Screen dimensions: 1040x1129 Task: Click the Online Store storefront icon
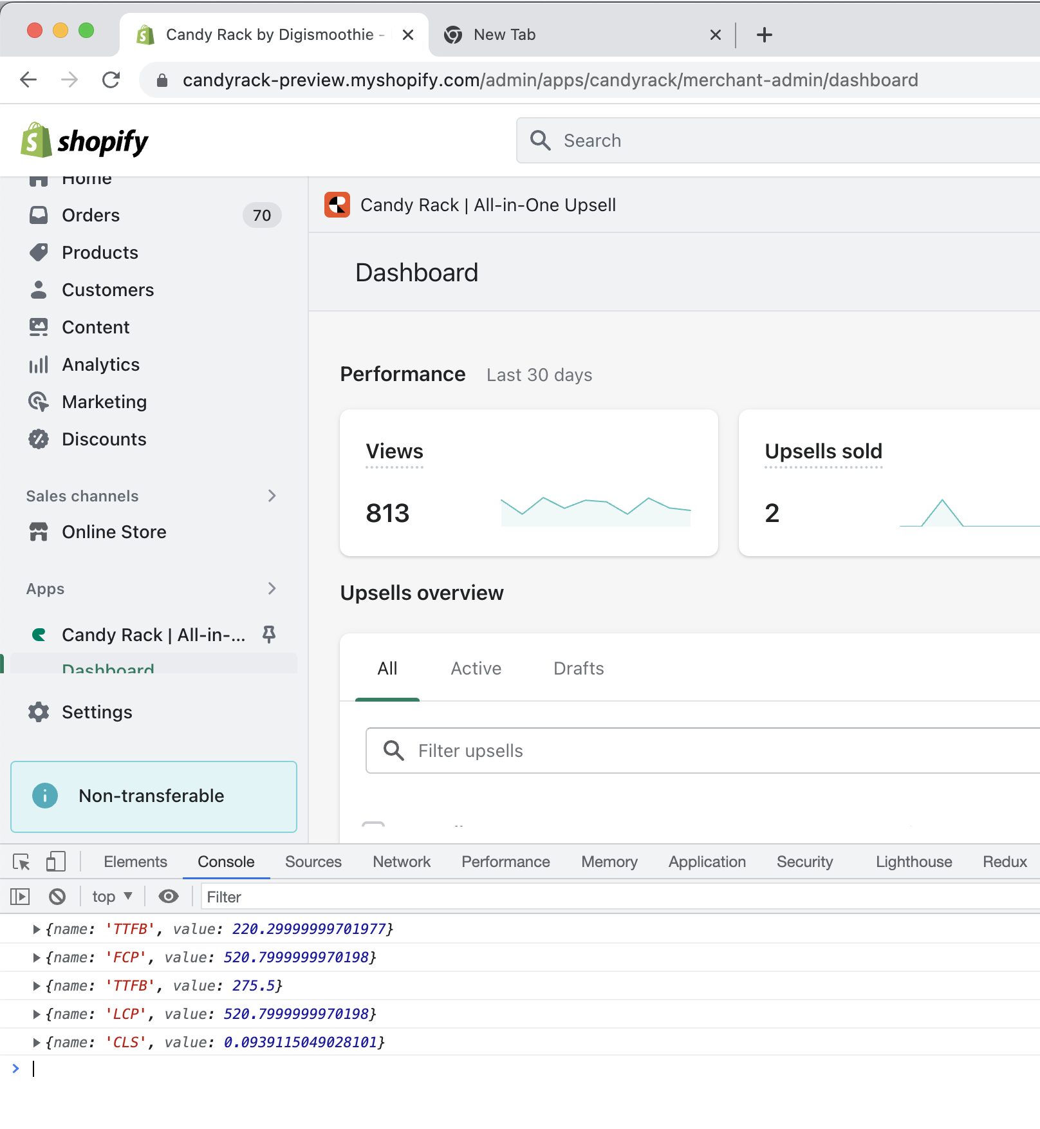(x=39, y=532)
